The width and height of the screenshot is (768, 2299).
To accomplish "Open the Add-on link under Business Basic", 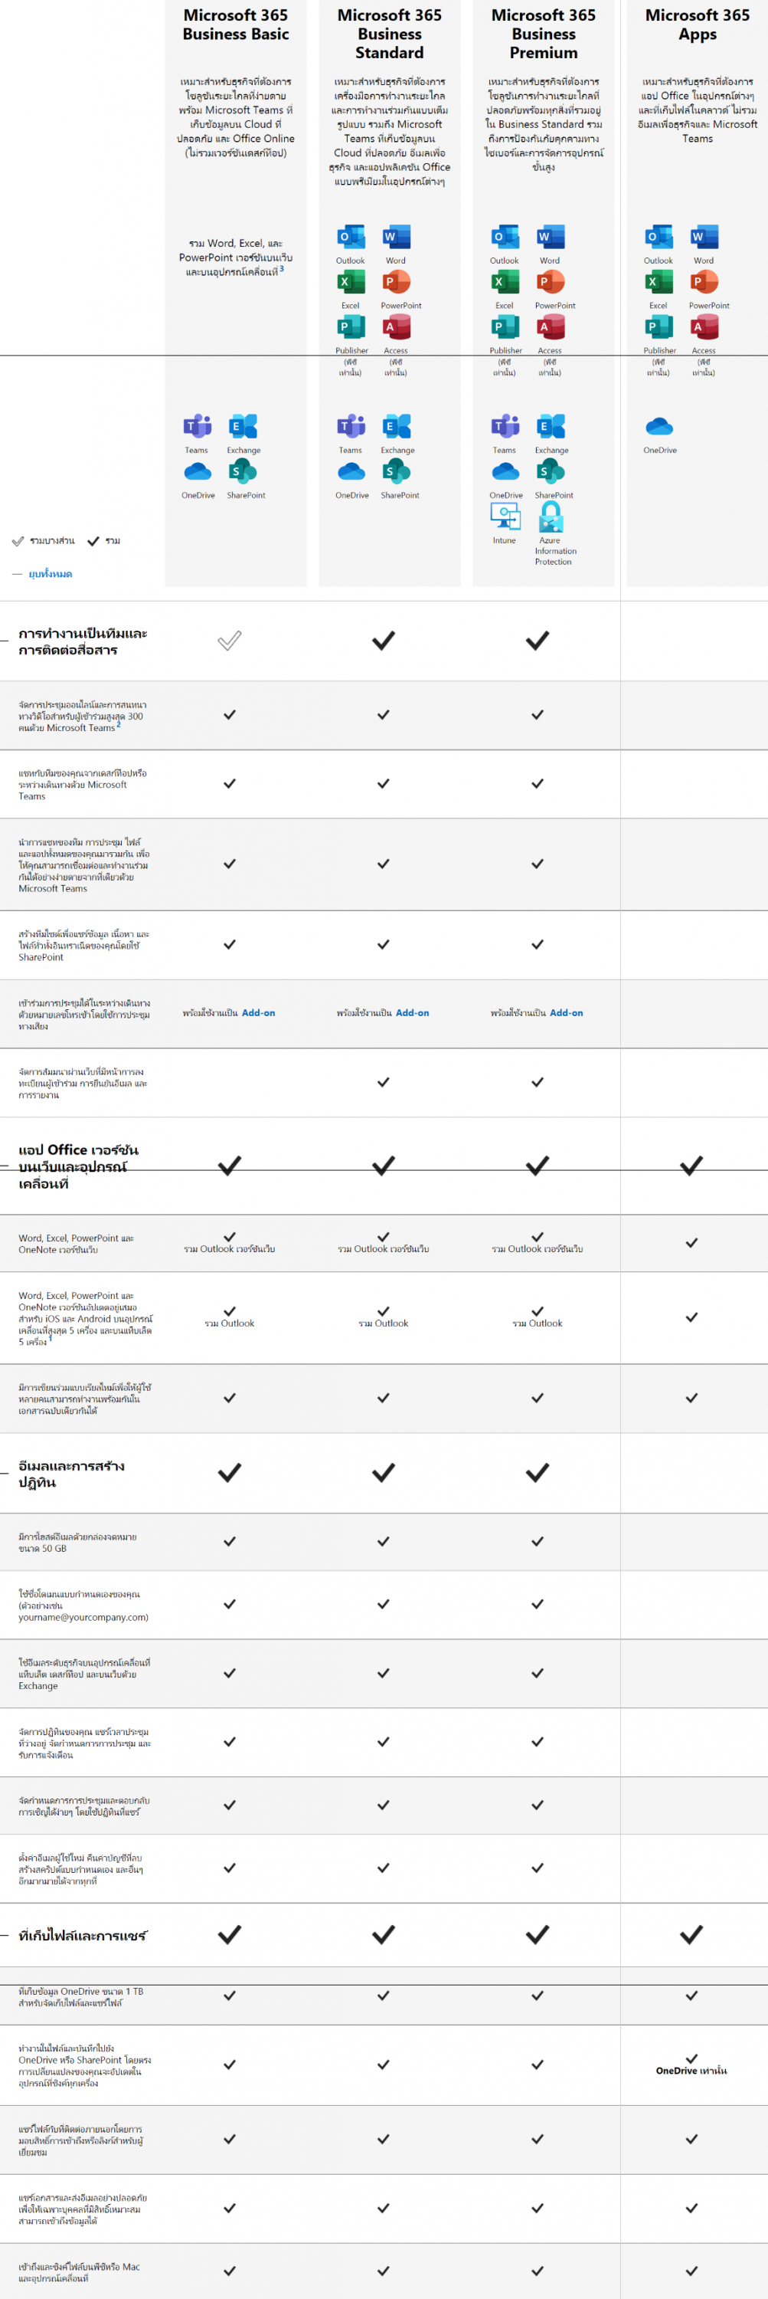I will pos(258,1013).
